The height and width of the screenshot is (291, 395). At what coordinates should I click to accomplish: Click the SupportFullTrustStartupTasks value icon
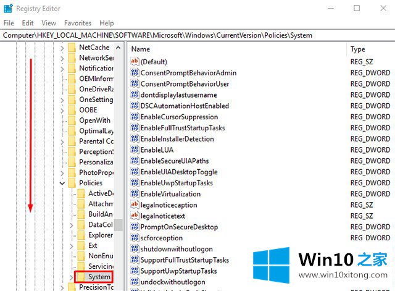[x=135, y=259]
